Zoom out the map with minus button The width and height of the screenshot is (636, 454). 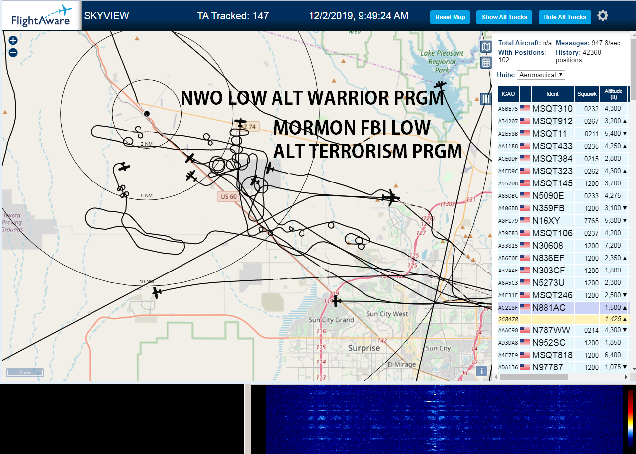[x=13, y=52]
